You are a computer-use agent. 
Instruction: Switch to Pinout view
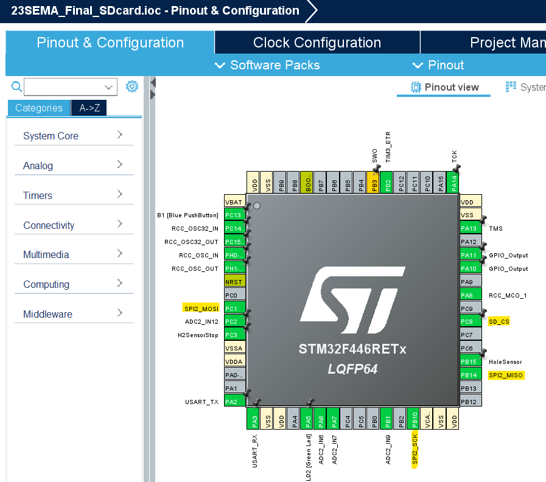[x=444, y=87]
